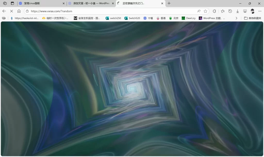Open the Downloads list
Viewport: 264px width, 157px height.
coord(237,11)
